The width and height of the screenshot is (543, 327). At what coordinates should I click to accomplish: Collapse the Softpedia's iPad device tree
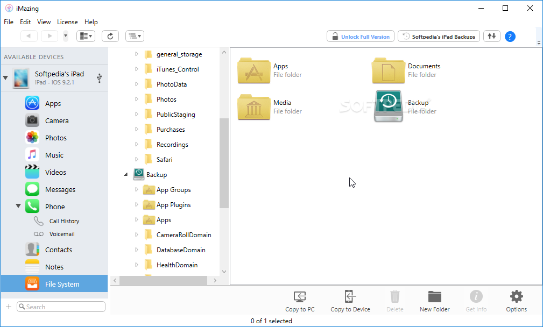[5, 78]
